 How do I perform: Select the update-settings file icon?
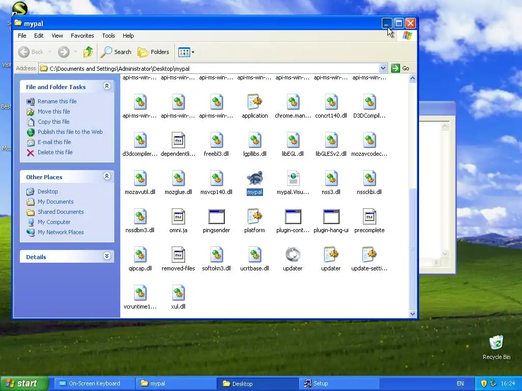tap(369, 255)
